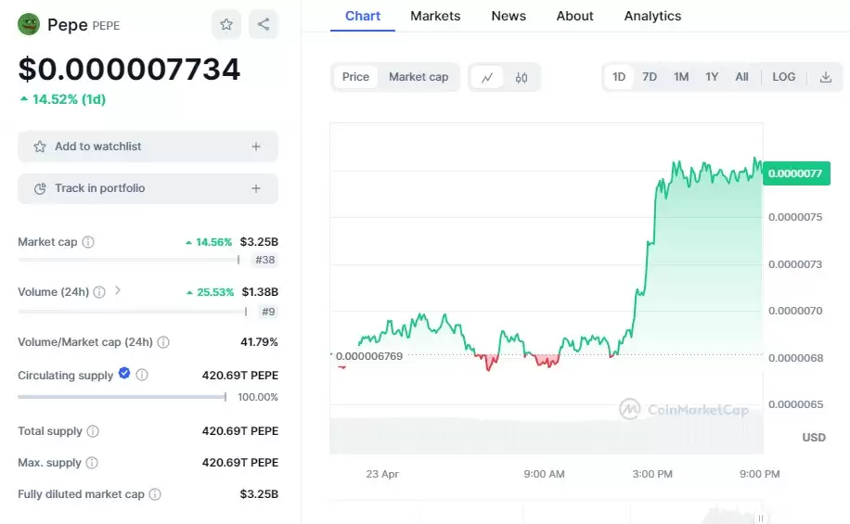Click Add to watchlist button
Image resolution: width=850 pixels, height=524 pixels.
point(148,147)
